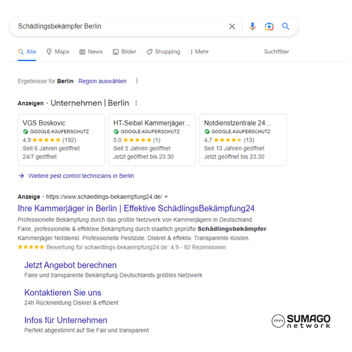This screenshot has height=352, width=352.
Task: Click the arrow icon before Weitere pest control
Action: point(21,176)
